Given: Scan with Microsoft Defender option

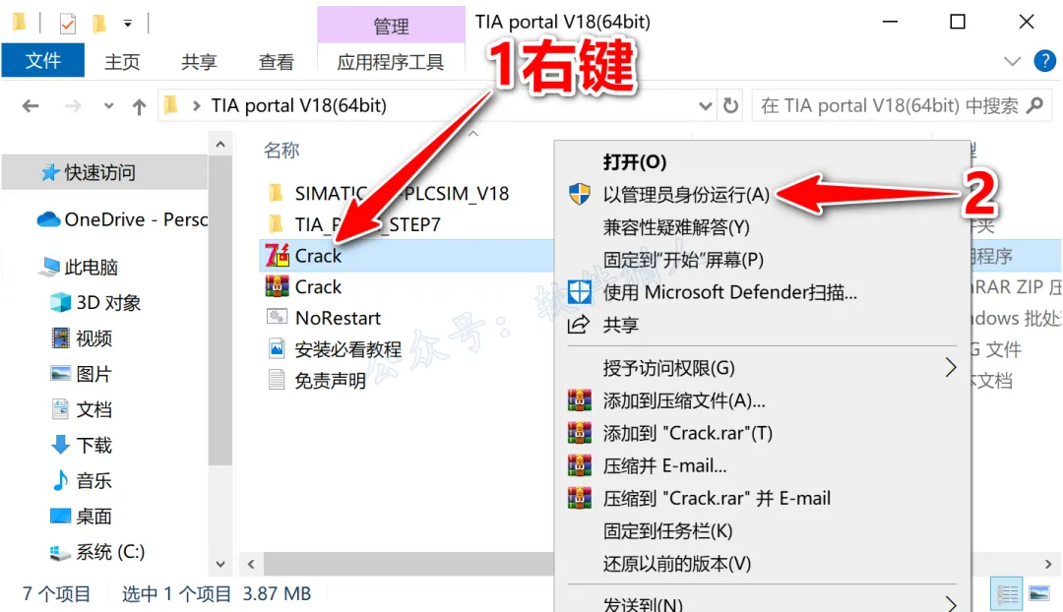Looking at the screenshot, I should tap(729, 293).
